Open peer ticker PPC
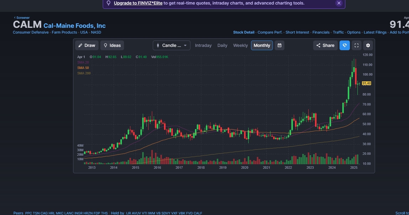Viewport: 409px width, 215px height. pos(28,213)
